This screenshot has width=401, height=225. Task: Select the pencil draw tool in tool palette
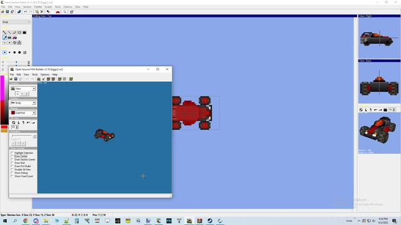(4, 32)
